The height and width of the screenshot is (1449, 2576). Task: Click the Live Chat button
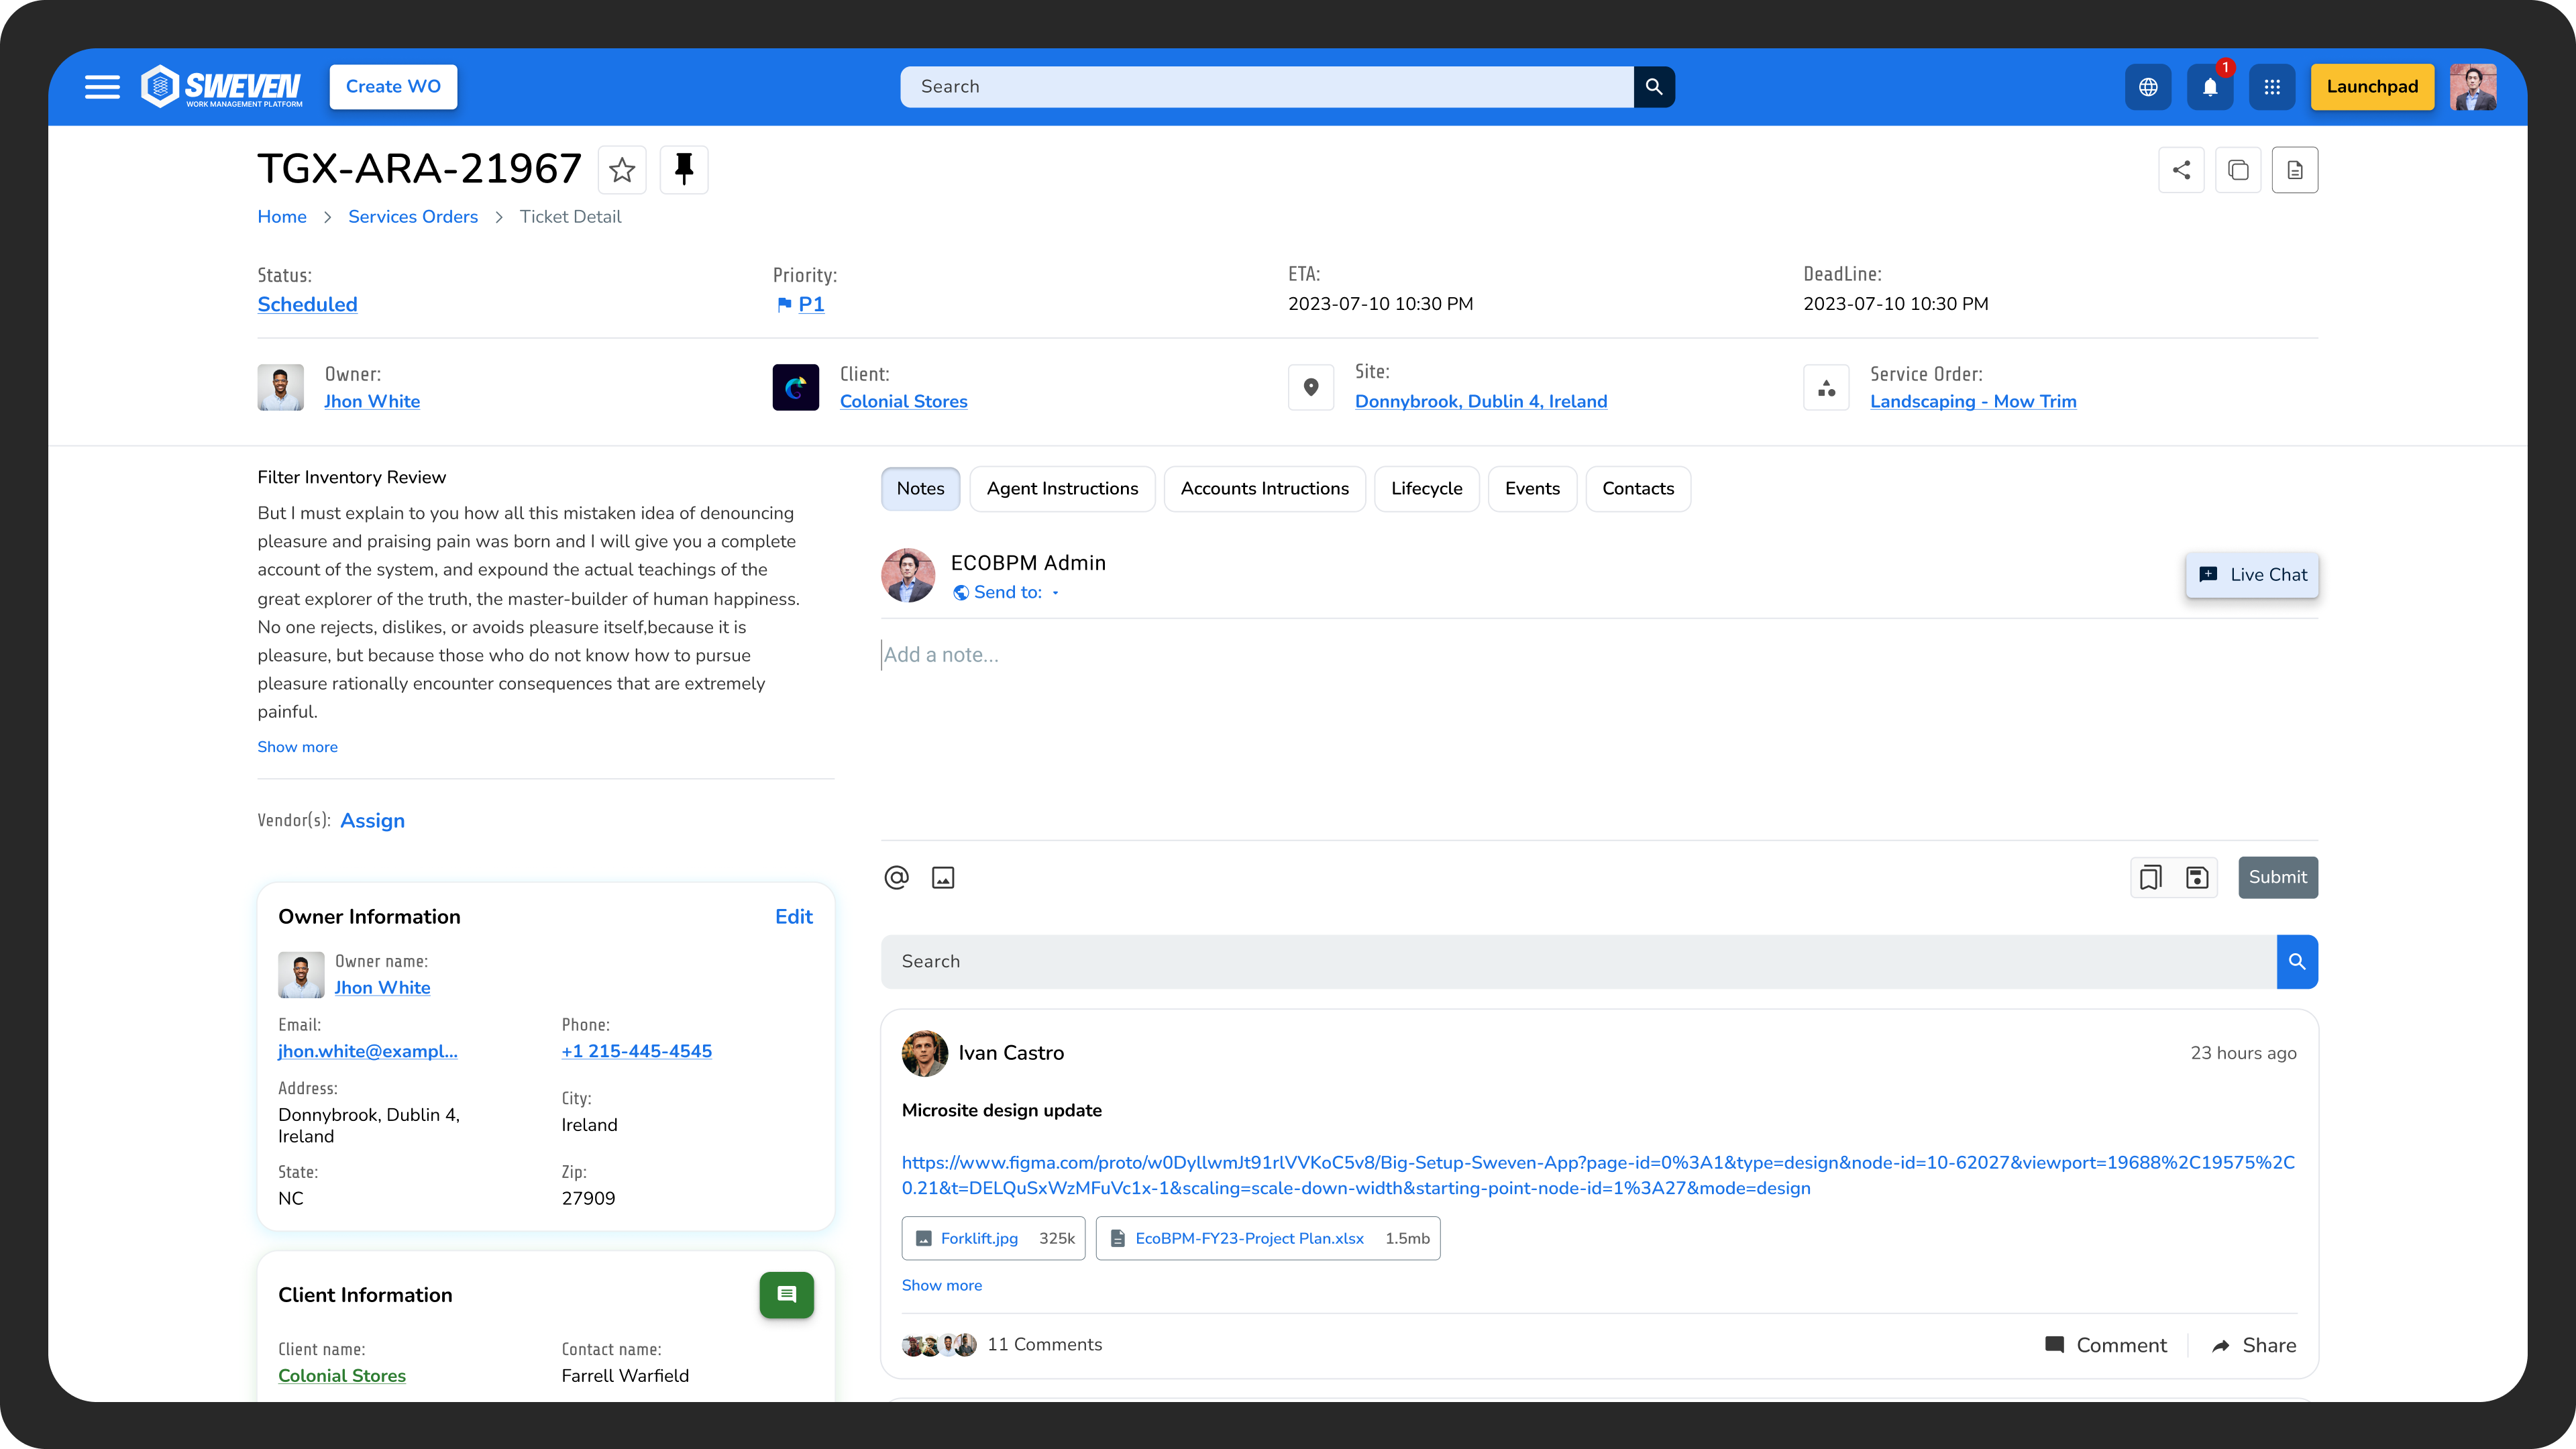click(x=2252, y=575)
